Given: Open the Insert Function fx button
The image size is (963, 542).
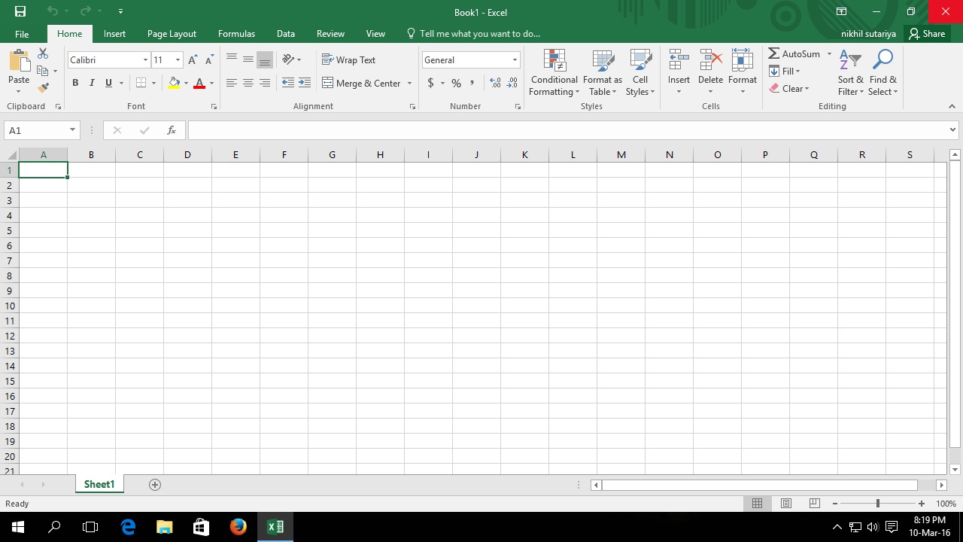Looking at the screenshot, I should point(172,130).
